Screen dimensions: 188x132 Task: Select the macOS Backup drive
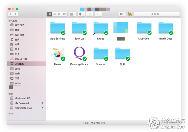click(x=26, y=108)
